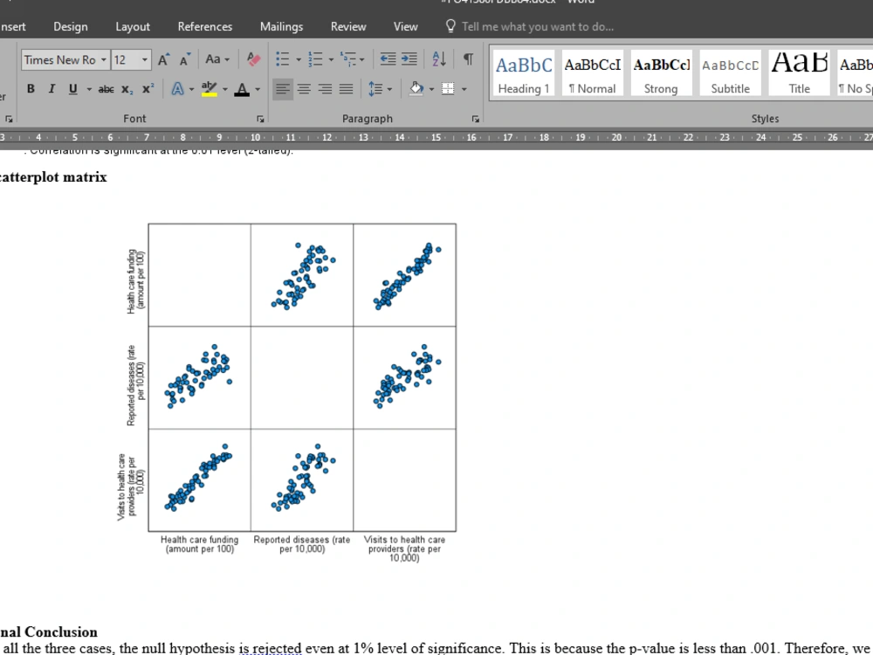873x655 pixels.
Task: Align text left
Action: click(x=283, y=88)
